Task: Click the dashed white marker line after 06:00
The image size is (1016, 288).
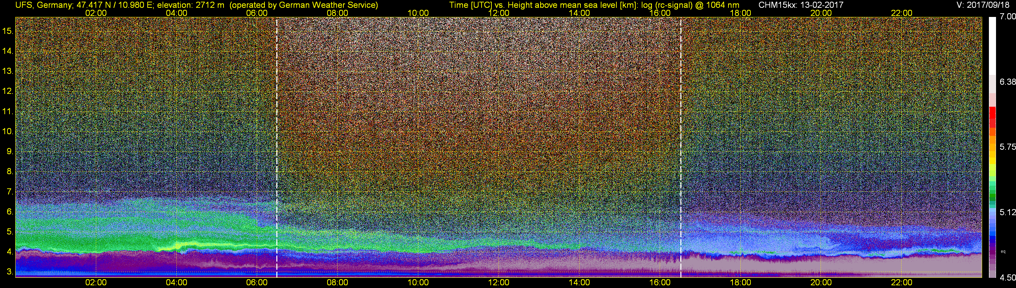Action: (277, 147)
